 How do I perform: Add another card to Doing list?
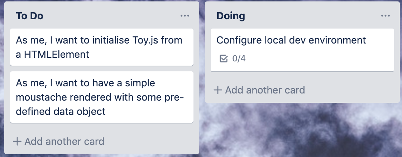click(x=259, y=90)
